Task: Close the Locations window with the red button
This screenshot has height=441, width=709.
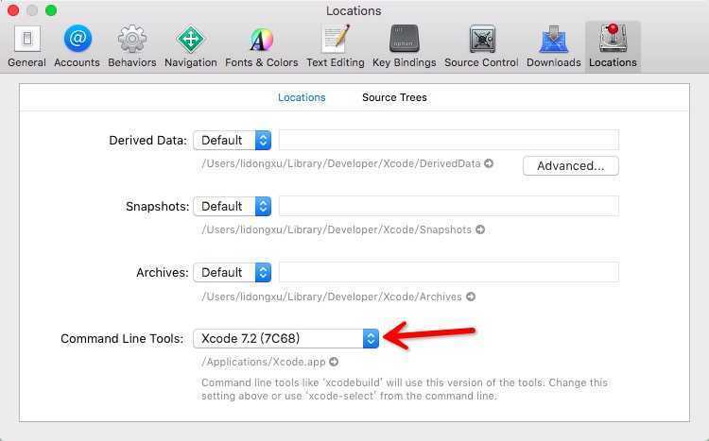Action: click(13, 10)
